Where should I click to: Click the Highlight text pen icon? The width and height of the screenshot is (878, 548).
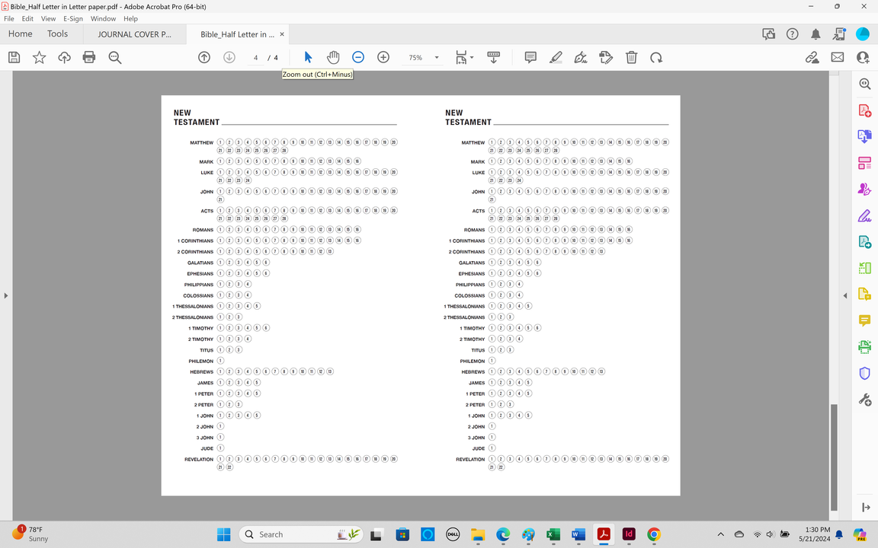pyautogui.click(x=556, y=57)
